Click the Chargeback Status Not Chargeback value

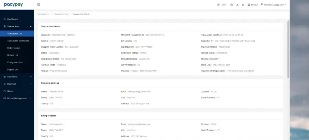(68, 59)
